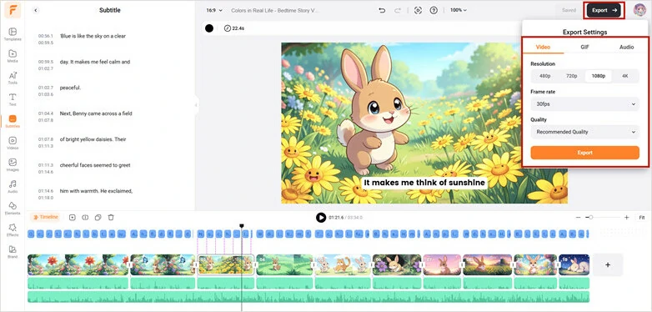The width and height of the screenshot is (652, 312).
Task: Open the 16:9 aspect ratio dropdown
Action: pos(214,10)
